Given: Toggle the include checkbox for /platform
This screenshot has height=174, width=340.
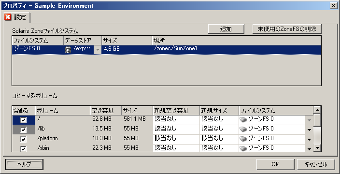Looking at the screenshot, I should [23, 139].
